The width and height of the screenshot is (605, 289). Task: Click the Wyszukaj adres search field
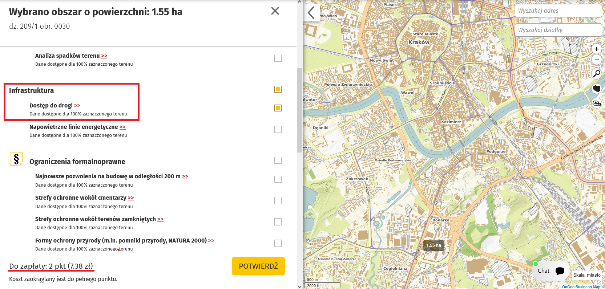click(x=558, y=11)
